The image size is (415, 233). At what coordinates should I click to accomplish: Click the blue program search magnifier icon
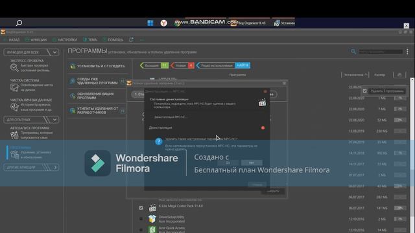tap(353, 52)
